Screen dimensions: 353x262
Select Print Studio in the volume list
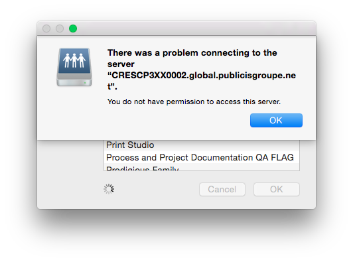pyautogui.click(x=130, y=145)
